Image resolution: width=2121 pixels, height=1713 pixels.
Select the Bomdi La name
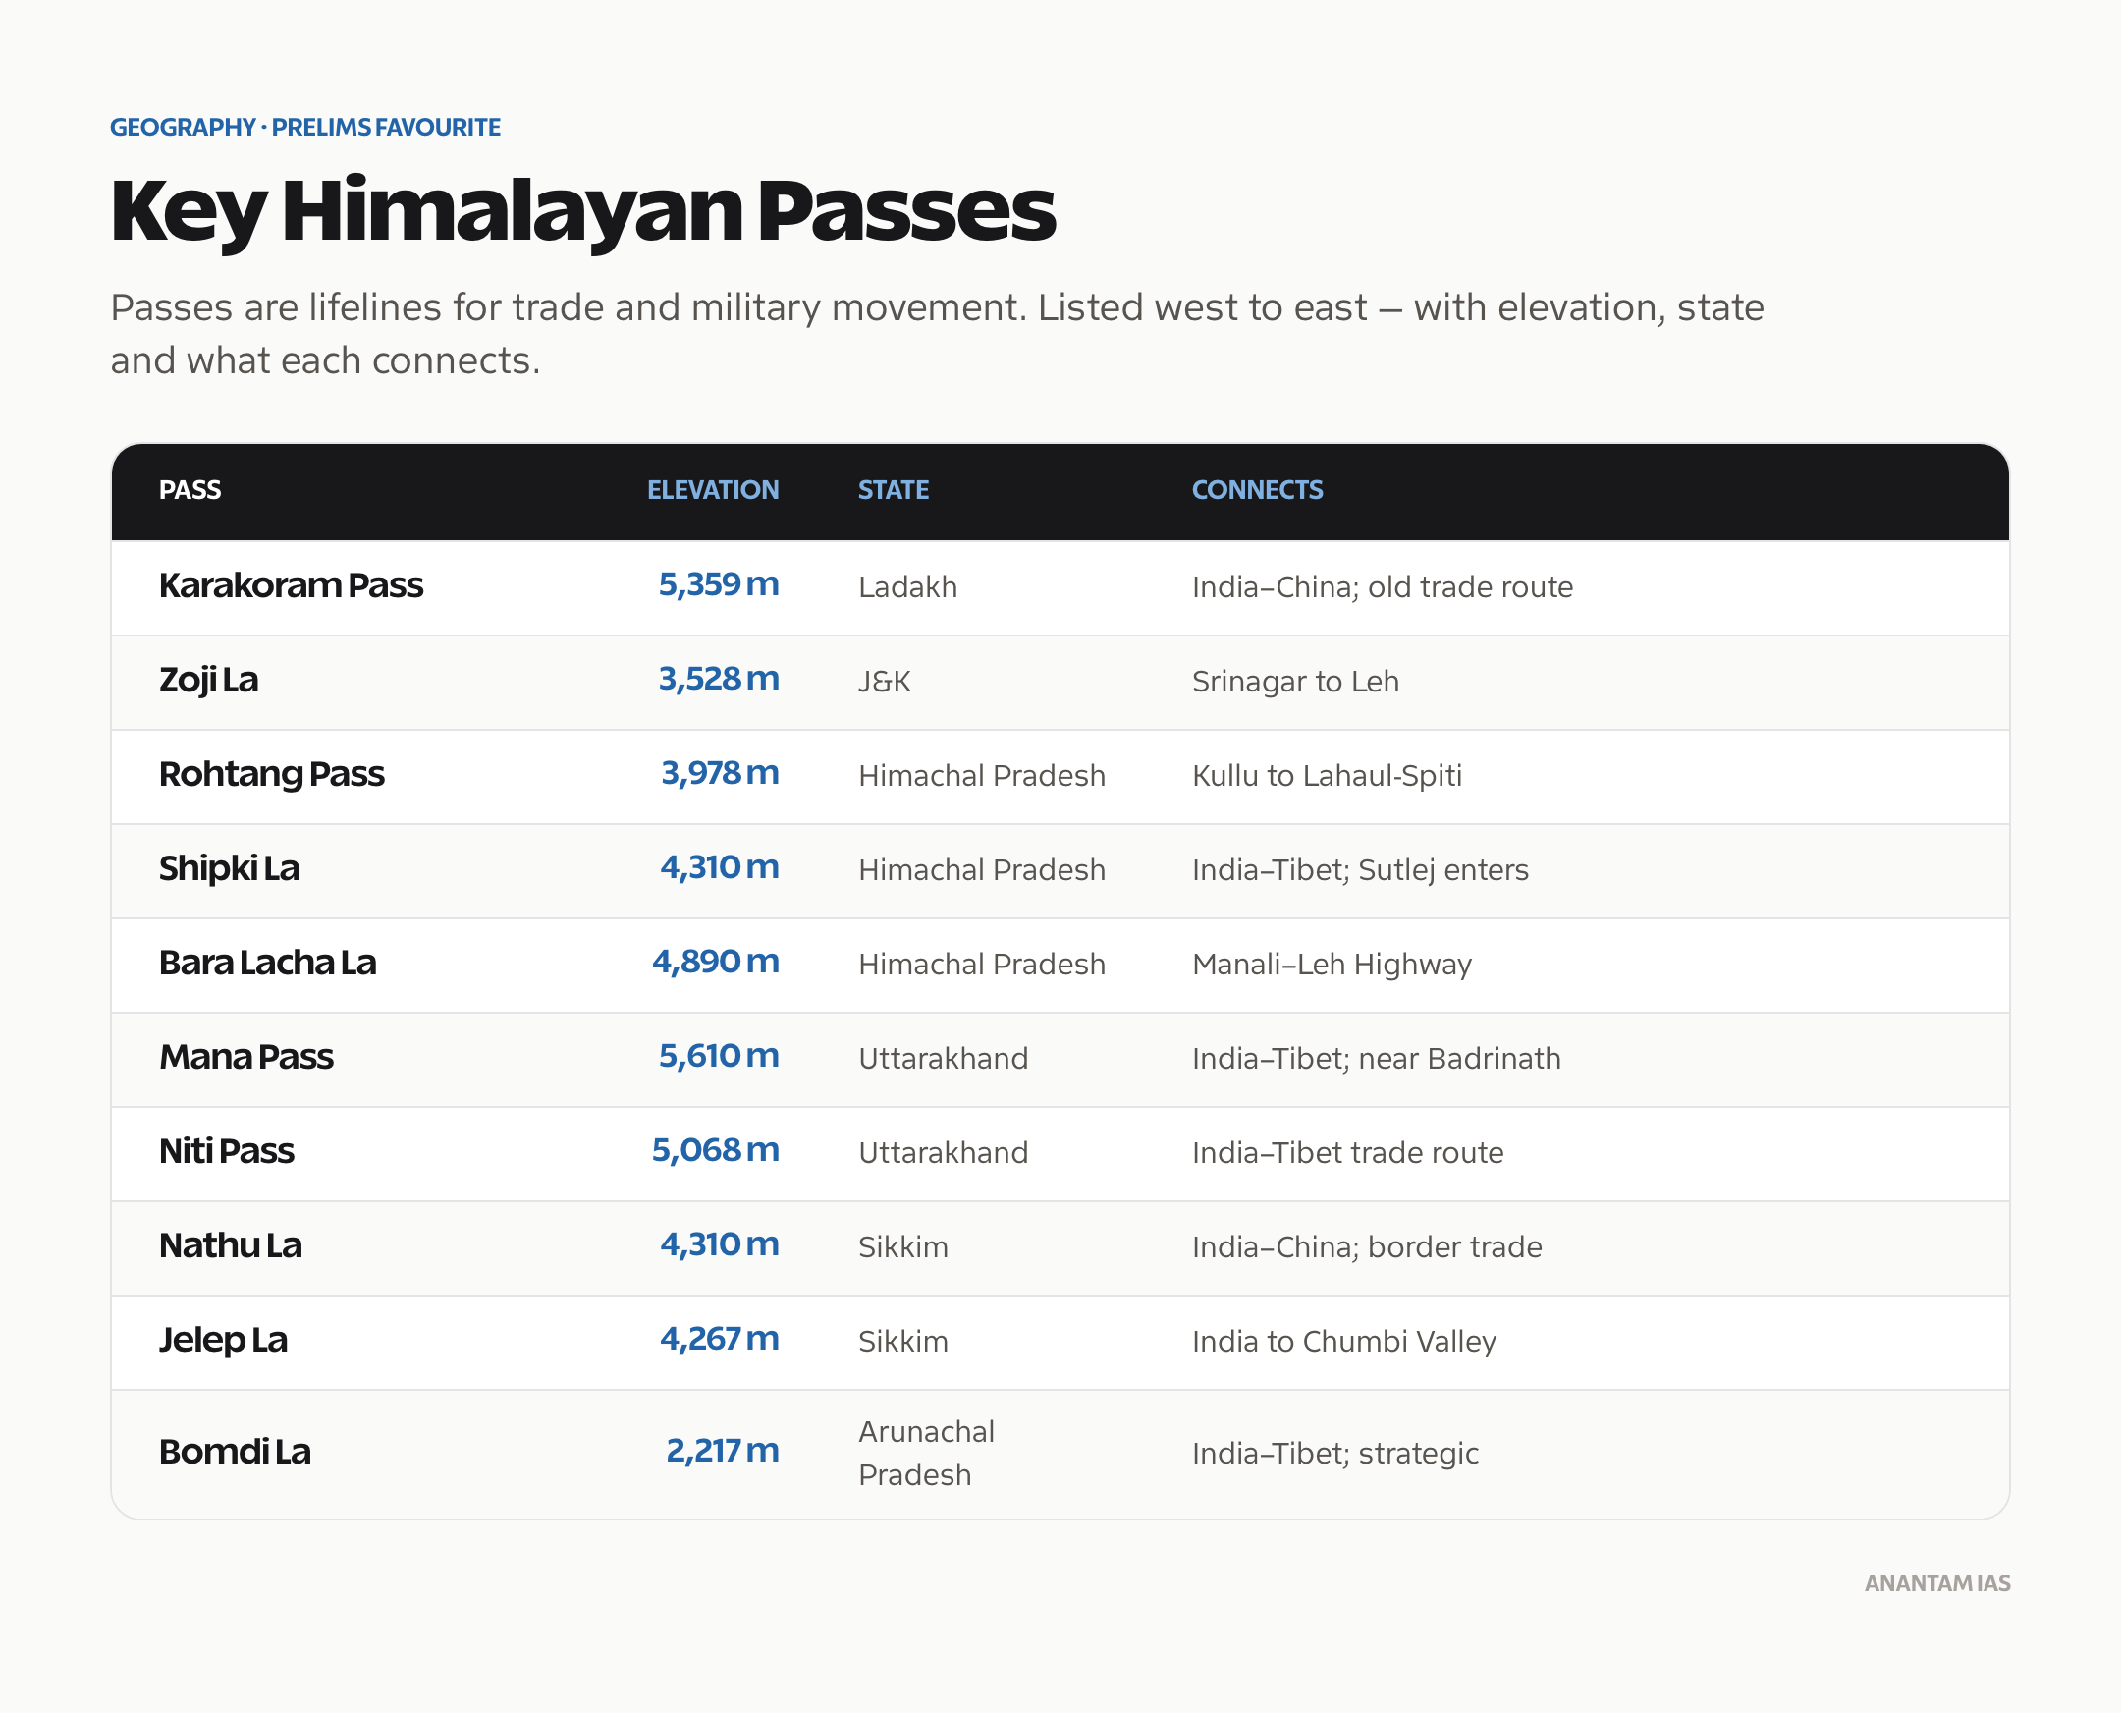235,1453
